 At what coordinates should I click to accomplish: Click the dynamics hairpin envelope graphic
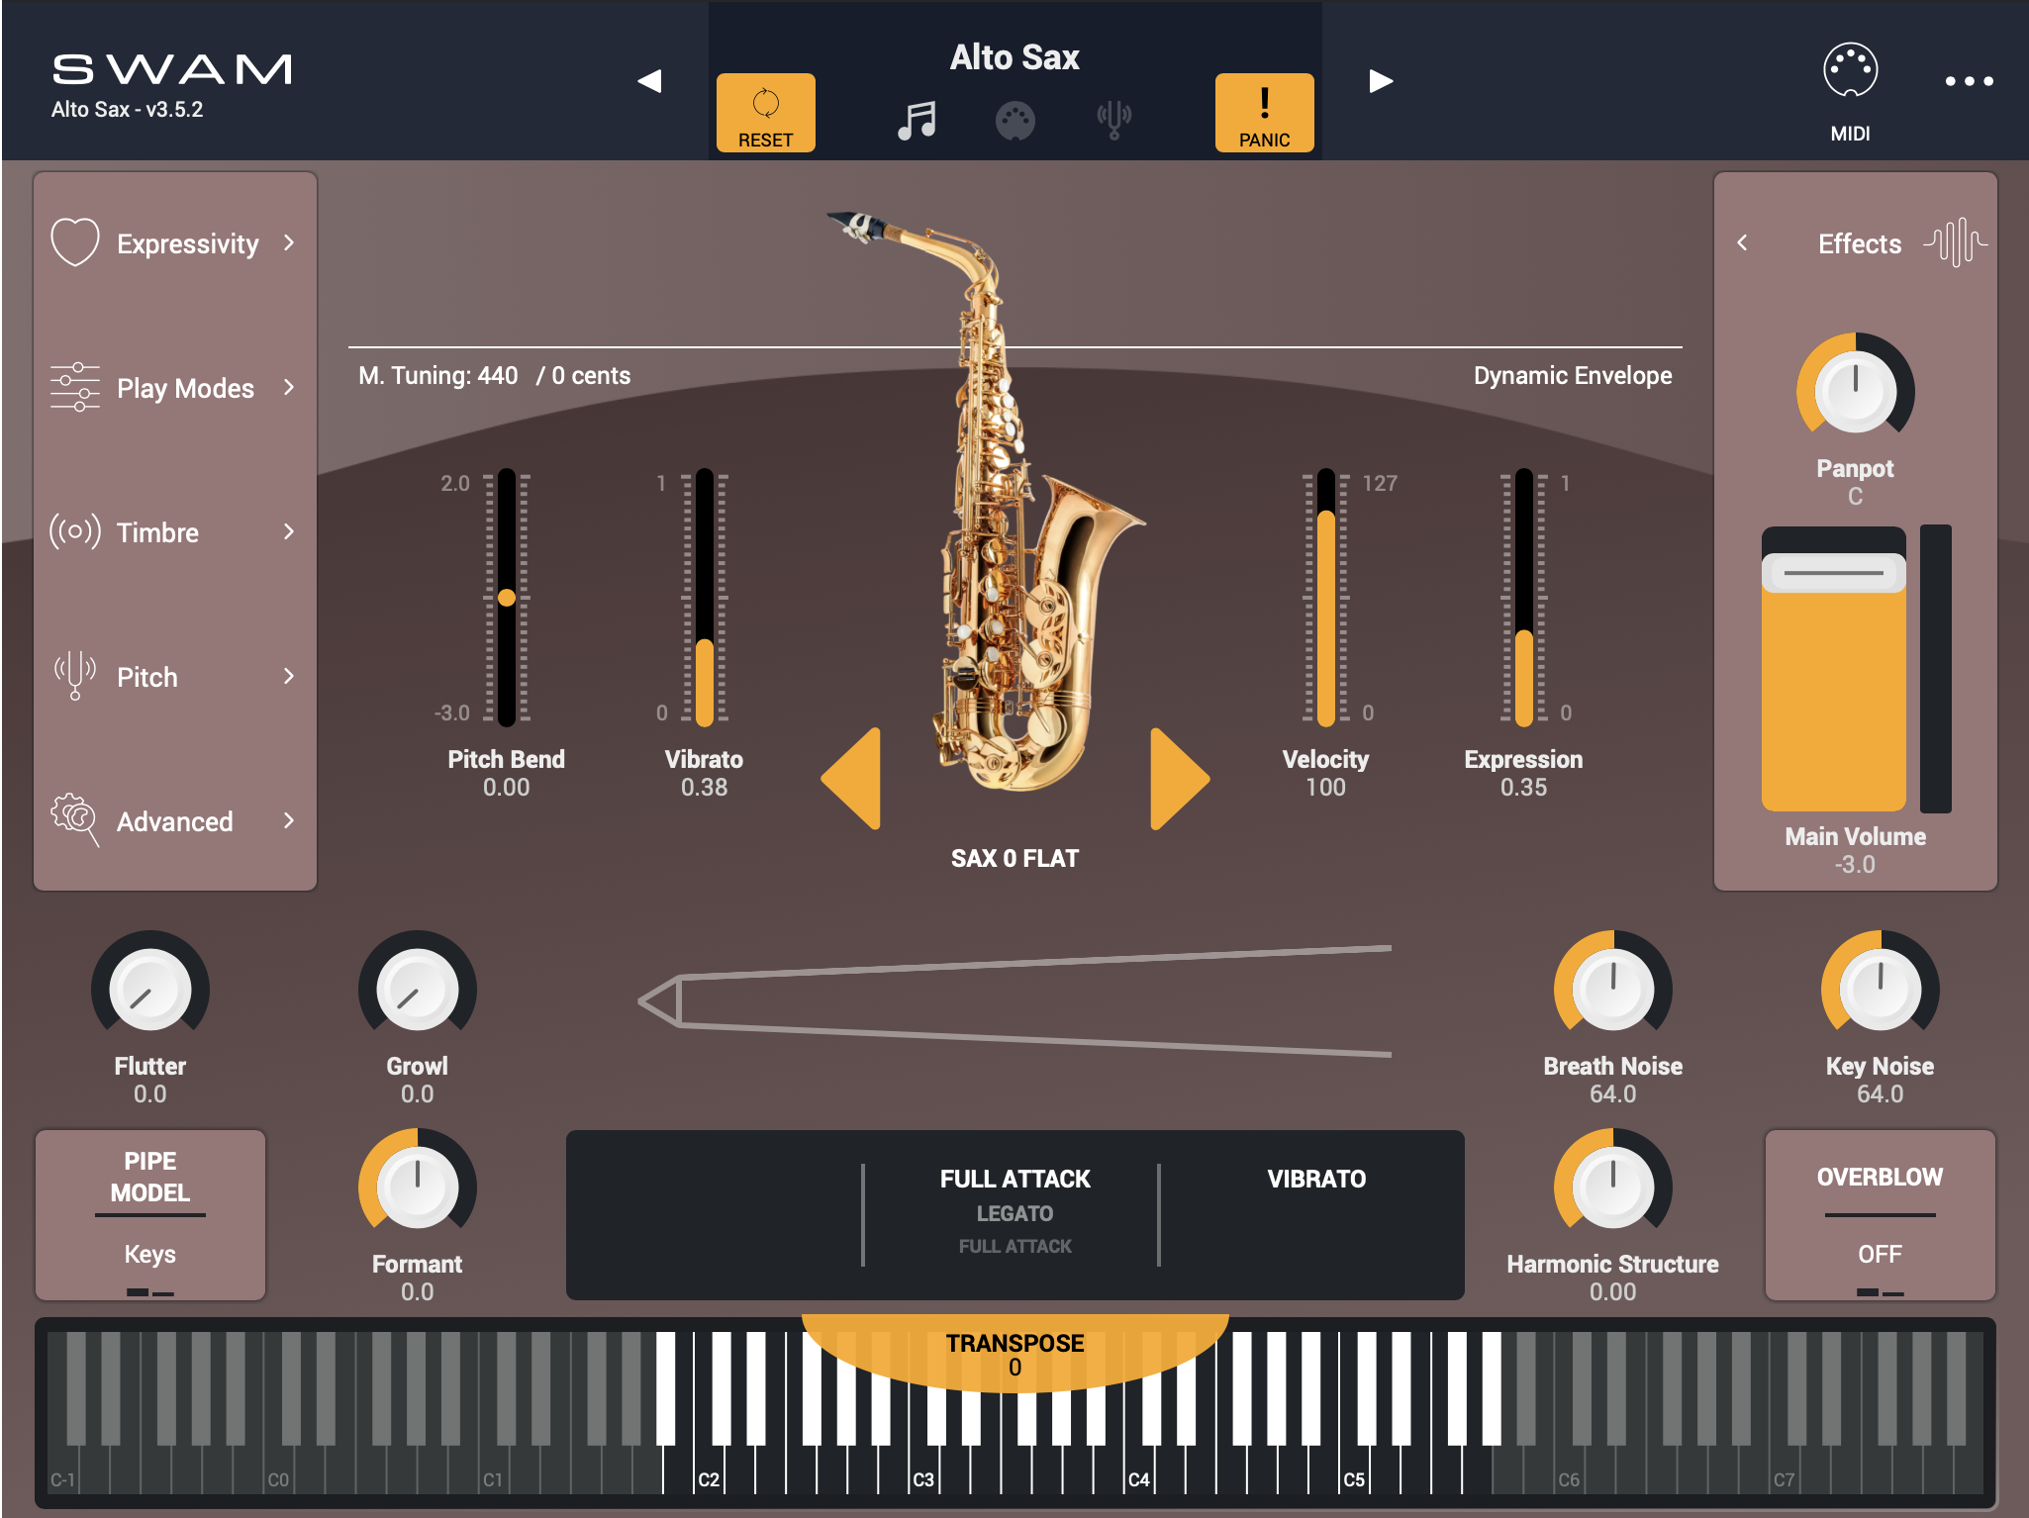click(x=1014, y=1001)
